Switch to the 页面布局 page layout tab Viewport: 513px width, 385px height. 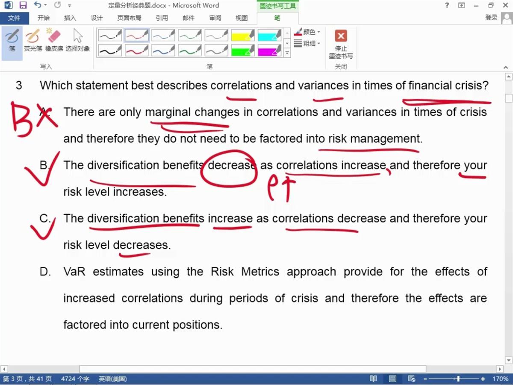click(130, 18)
